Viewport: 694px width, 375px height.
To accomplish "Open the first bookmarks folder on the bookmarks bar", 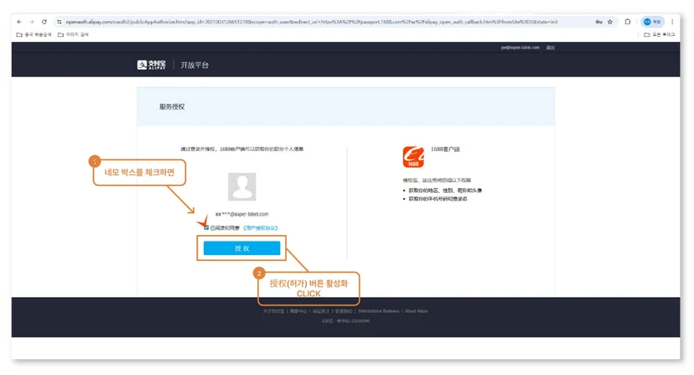I will tap(34, 34).
